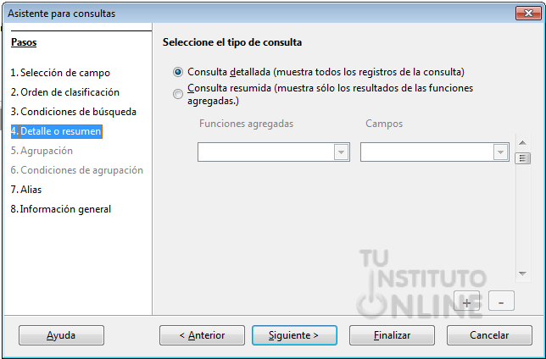Close the Asistente para consultas dialog
Screen dimensions: 546x359
(x=528, y=14)
